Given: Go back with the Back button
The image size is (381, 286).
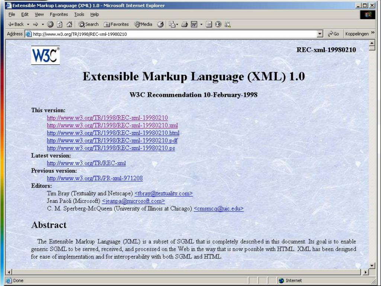Looking at the screenshot, I should [16, 24].
